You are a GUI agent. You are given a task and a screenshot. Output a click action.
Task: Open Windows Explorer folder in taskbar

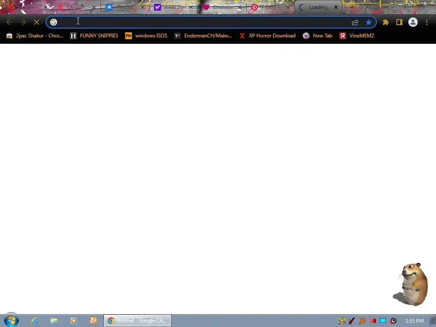[54, 321]
